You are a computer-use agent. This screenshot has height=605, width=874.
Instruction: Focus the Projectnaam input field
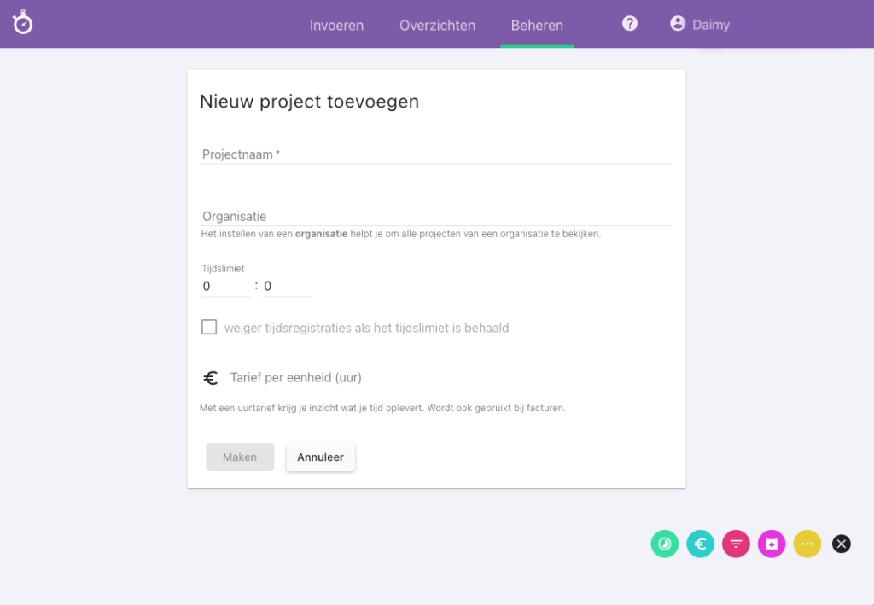pyautogui.click(x=435, y=154)
